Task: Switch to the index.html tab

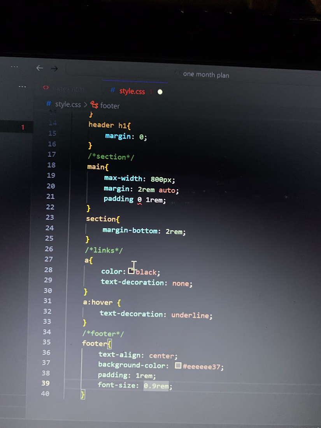Action: click(x=64, y=89)
